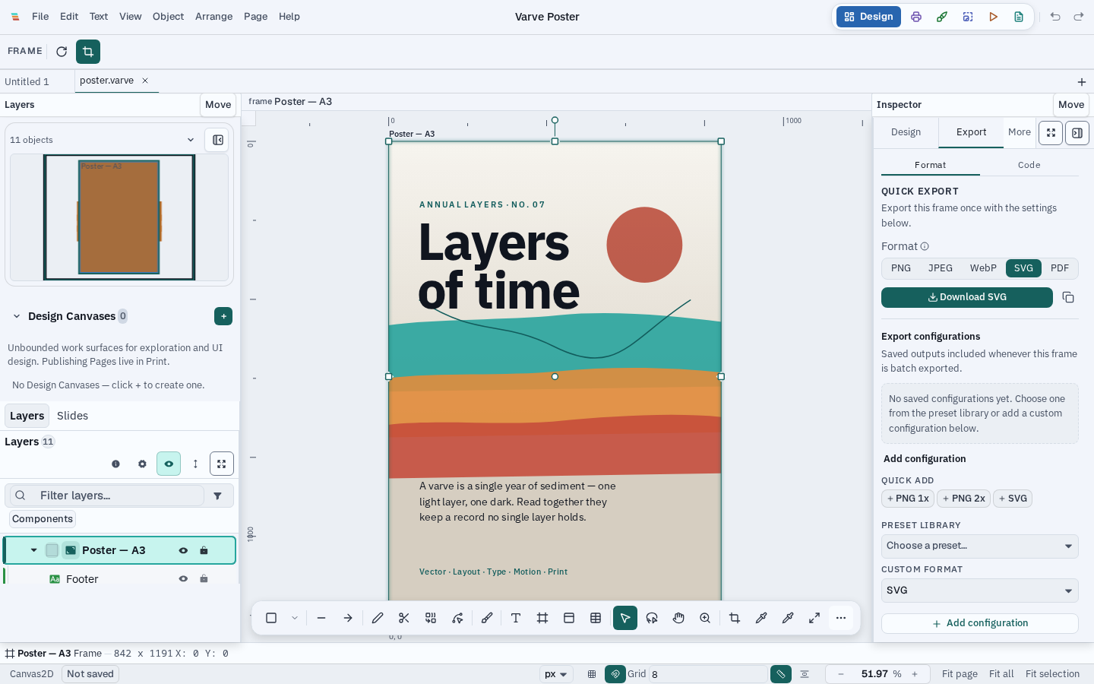Click the Download SVG button

[x=967, y=297]
